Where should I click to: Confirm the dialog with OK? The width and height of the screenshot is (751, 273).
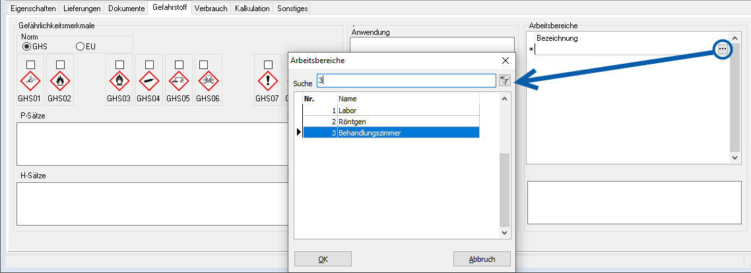pyautogui.click(x=323, y=259)
